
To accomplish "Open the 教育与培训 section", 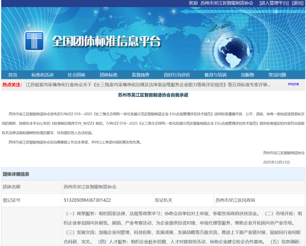I will [x=215, y=75].
